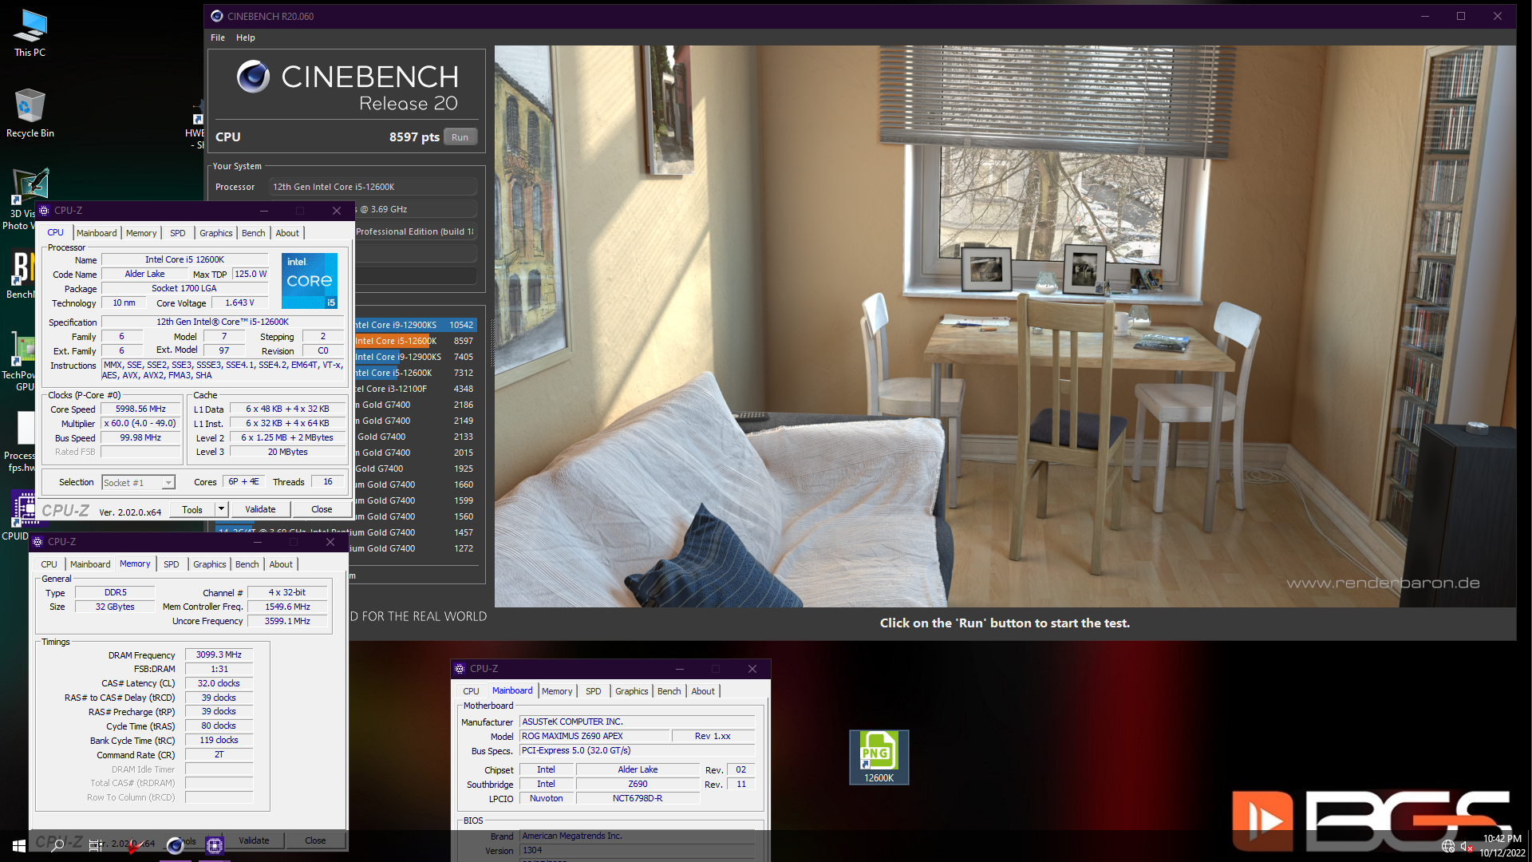
Task: Select SPD tab in Memory CPU-Z window
Action: (172, 564)
